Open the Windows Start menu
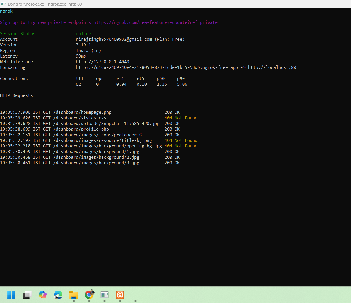The image size is (351, 303). click(x=12, y=295)
